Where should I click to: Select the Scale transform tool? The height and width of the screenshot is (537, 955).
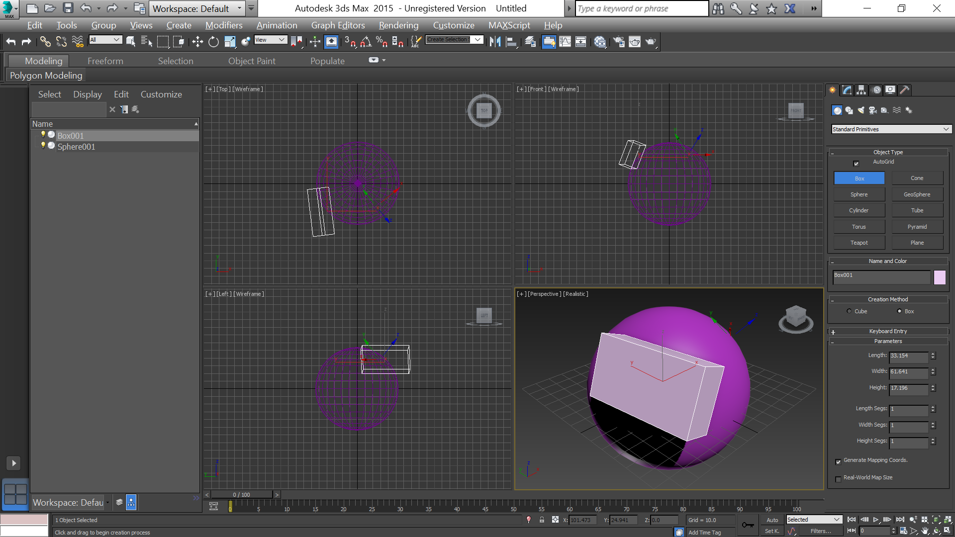(229, 42)
